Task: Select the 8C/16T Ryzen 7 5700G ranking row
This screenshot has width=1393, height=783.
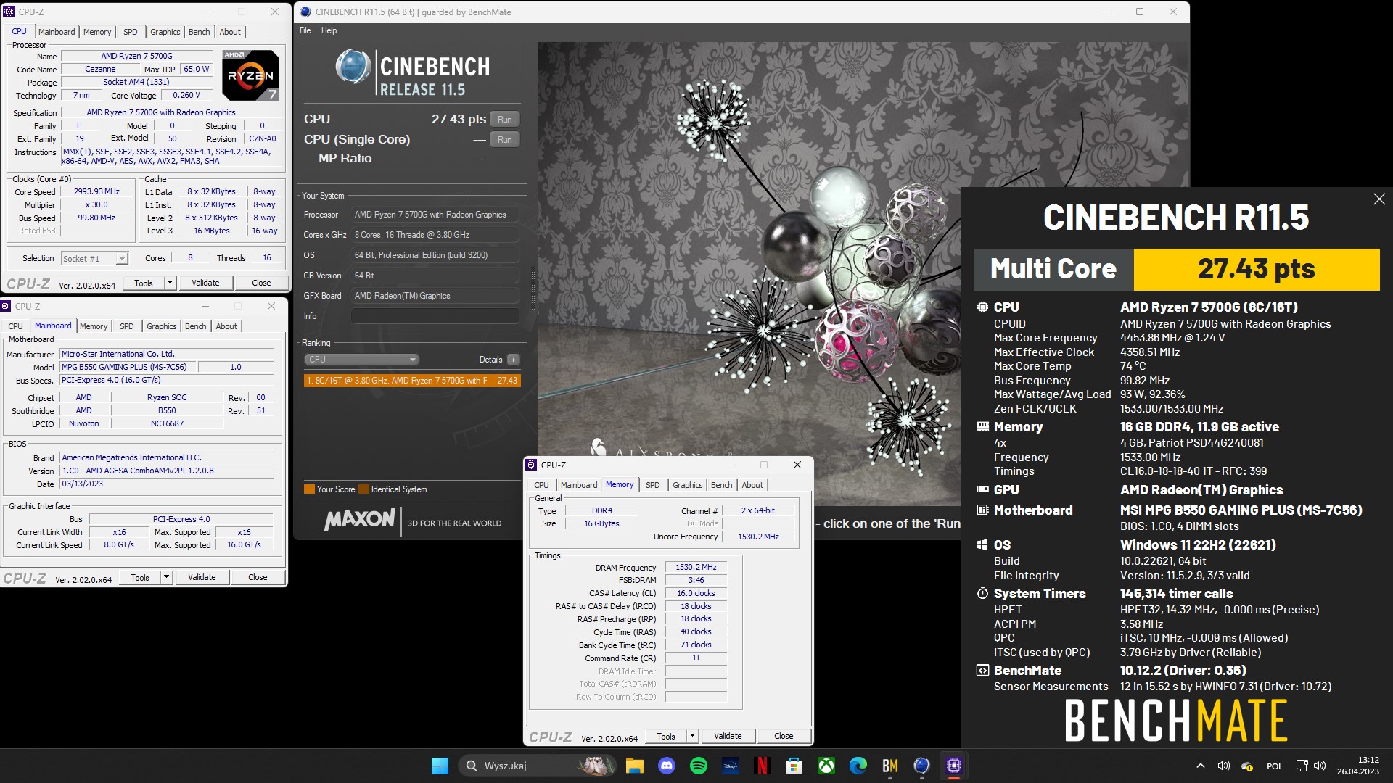Action: [x=411, y=381]
